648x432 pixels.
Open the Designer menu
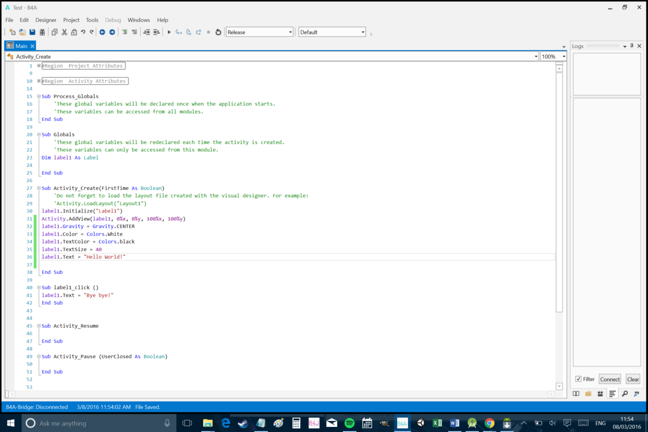click(x=46, y=20)
